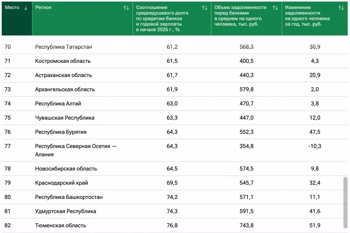Click the Краснодарский край row
350x233 pixels.
[61, 183]
